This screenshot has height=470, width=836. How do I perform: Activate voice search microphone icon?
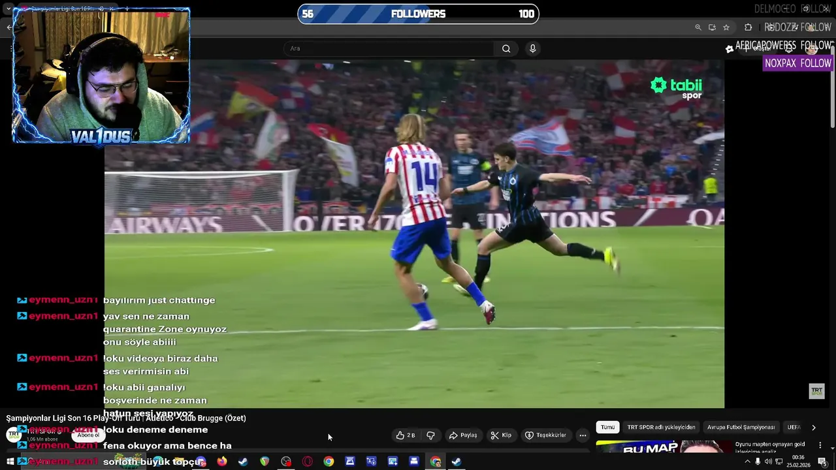click(x=533, y=48)
